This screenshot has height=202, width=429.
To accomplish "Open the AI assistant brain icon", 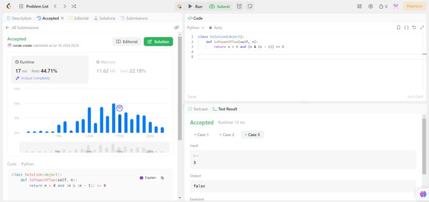I will click(x=423, y=194).
